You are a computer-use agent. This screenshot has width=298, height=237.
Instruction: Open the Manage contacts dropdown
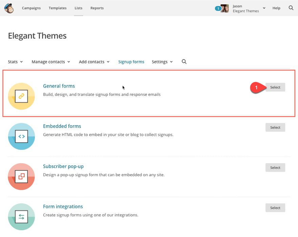point(51,62)
